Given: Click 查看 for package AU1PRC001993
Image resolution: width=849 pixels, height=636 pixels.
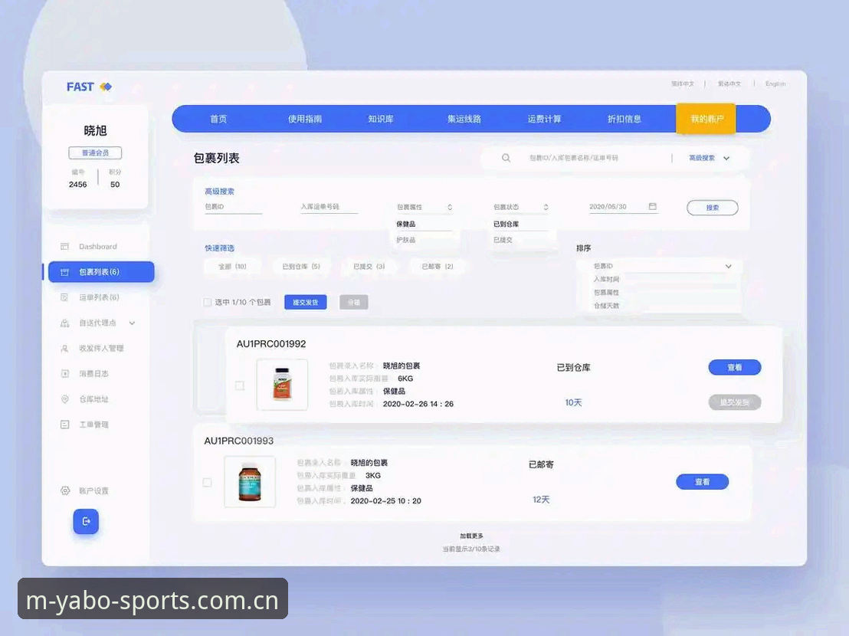Looking at the screenshot, I should 703,482.
